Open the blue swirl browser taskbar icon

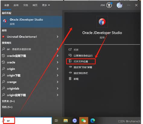click(x=75, y=120)
